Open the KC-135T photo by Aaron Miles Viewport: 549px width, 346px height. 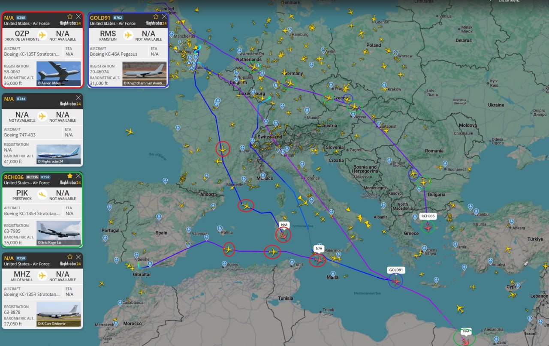click(59, 74)
